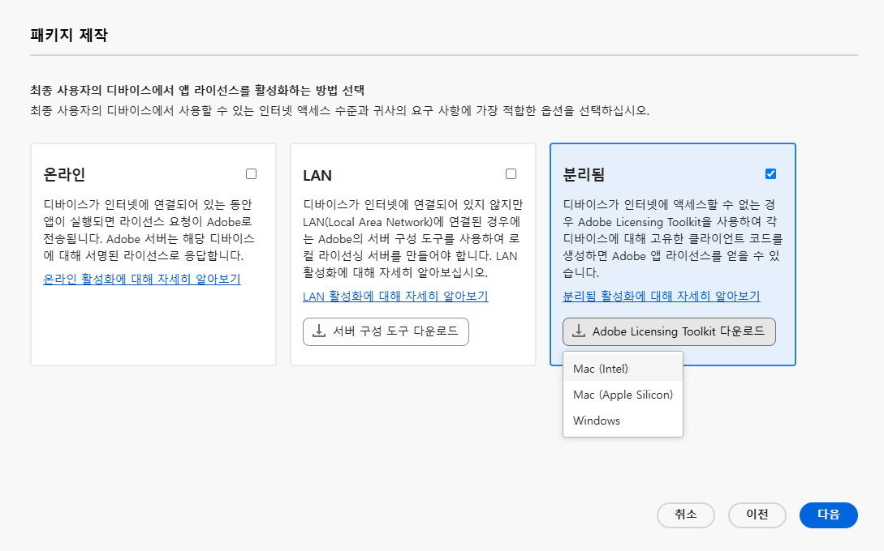The image size is (884, 551).
Task: Click the 이전 button
Action: [757, 515]
